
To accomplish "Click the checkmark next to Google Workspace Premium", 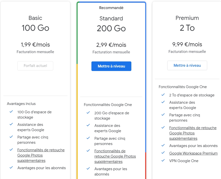I will click(x=163, y=153).
